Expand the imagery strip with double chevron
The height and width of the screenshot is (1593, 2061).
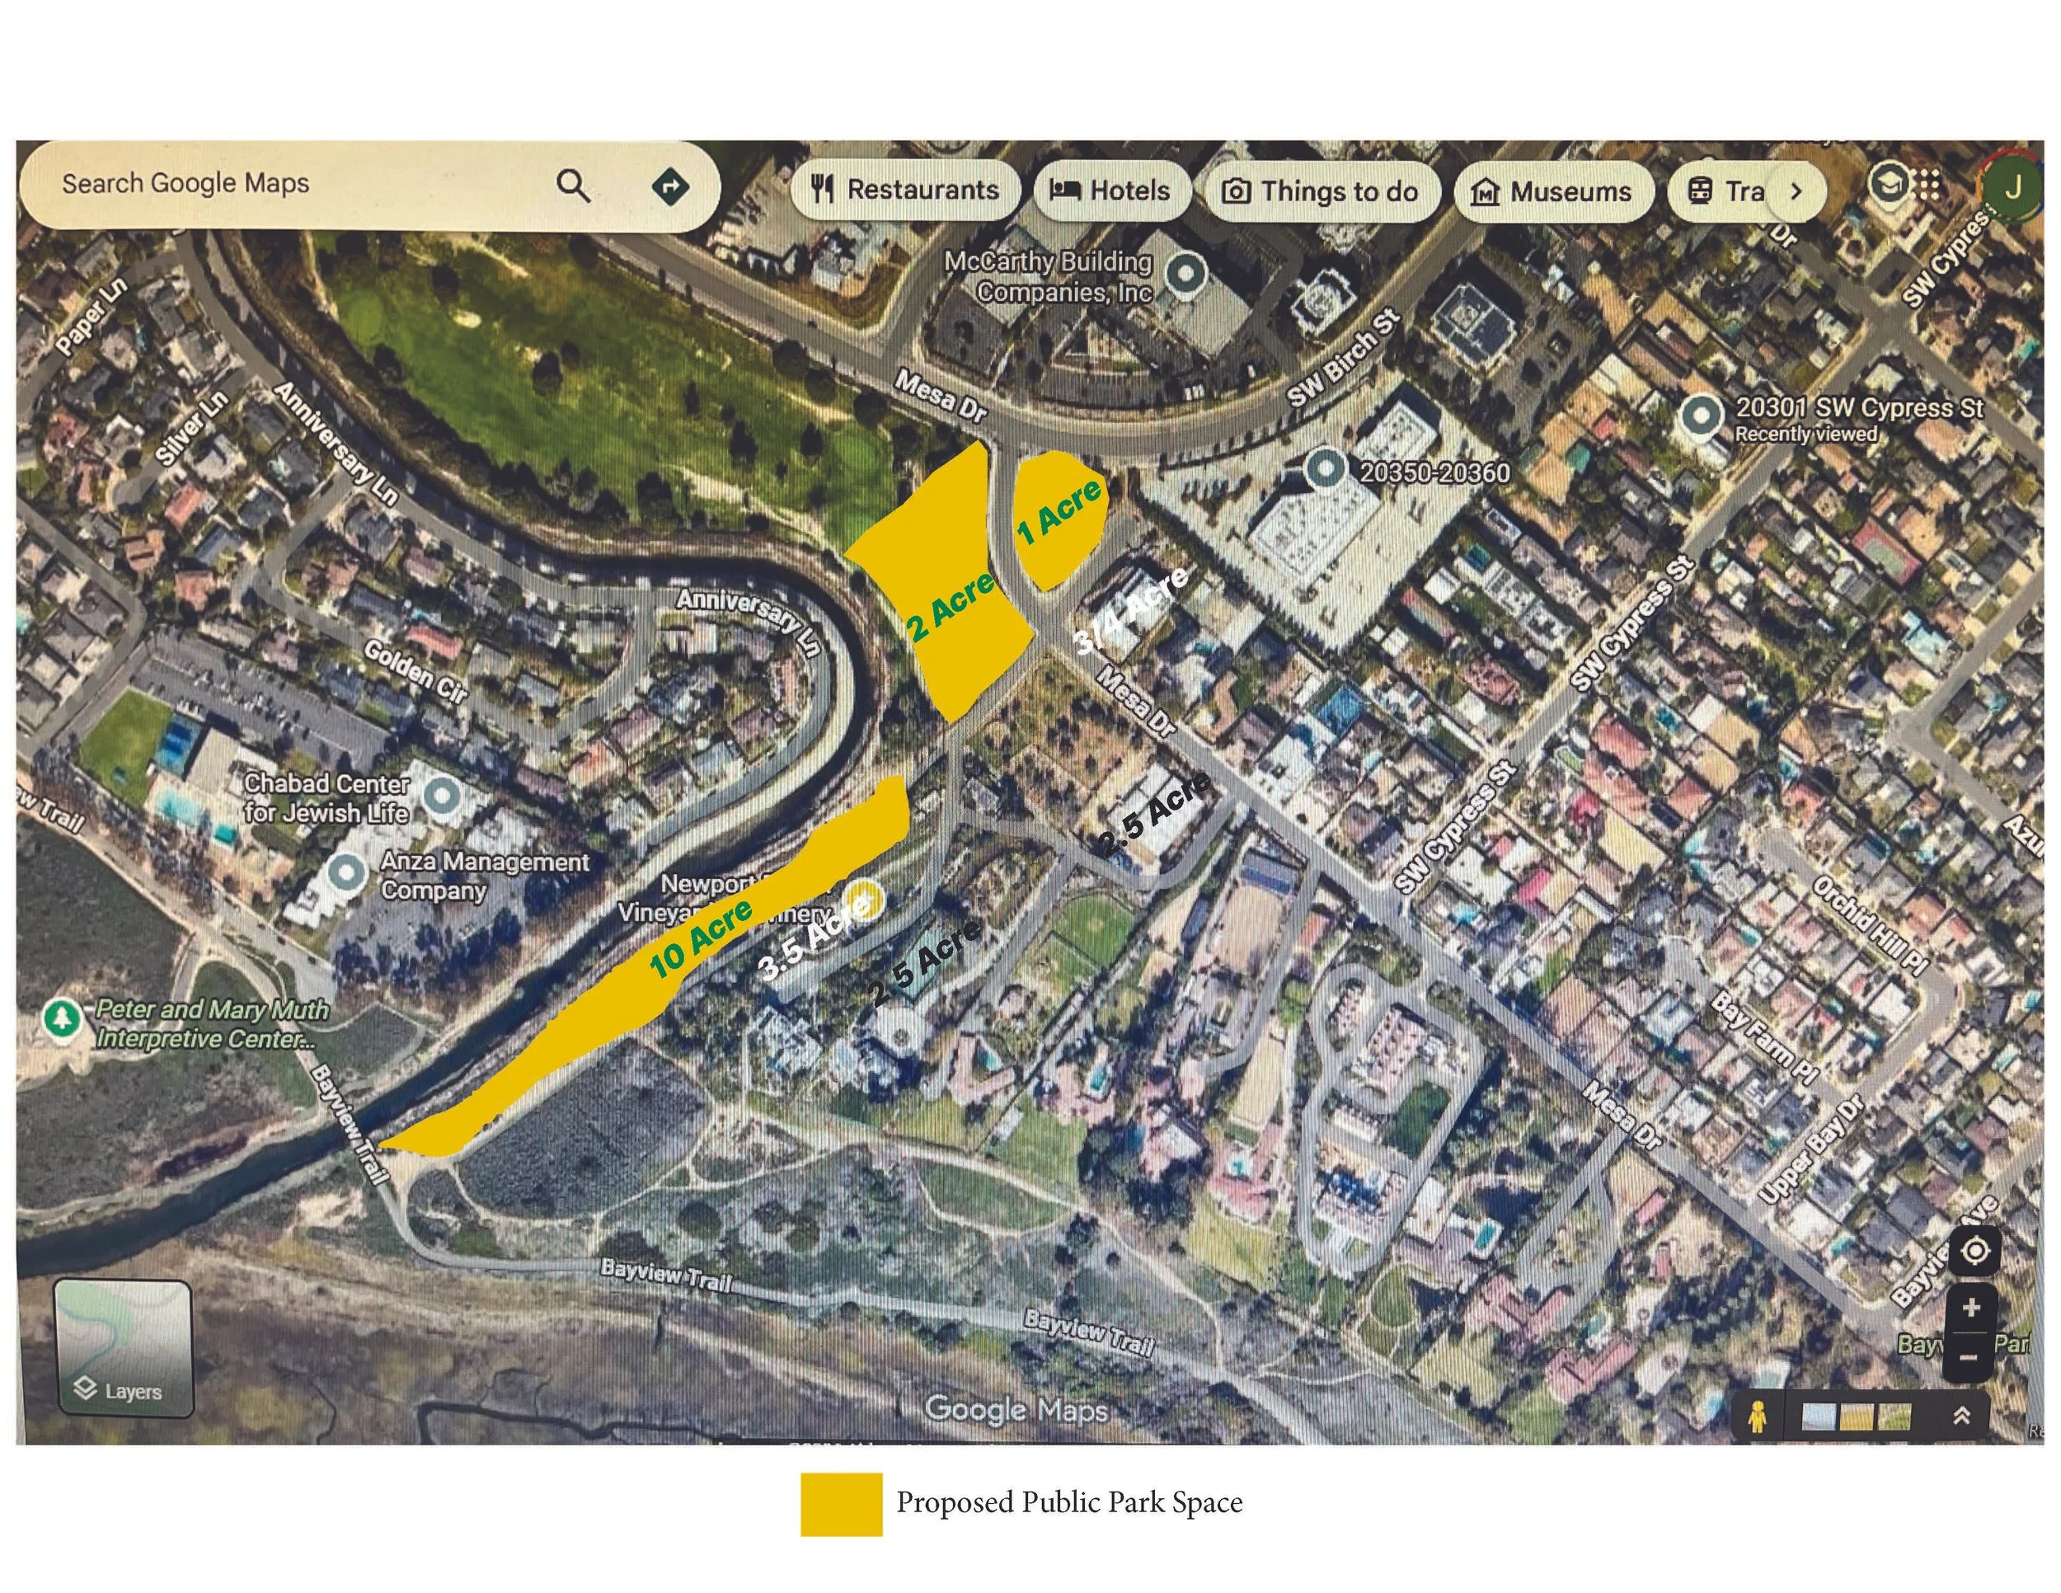click(1961, 1416)
